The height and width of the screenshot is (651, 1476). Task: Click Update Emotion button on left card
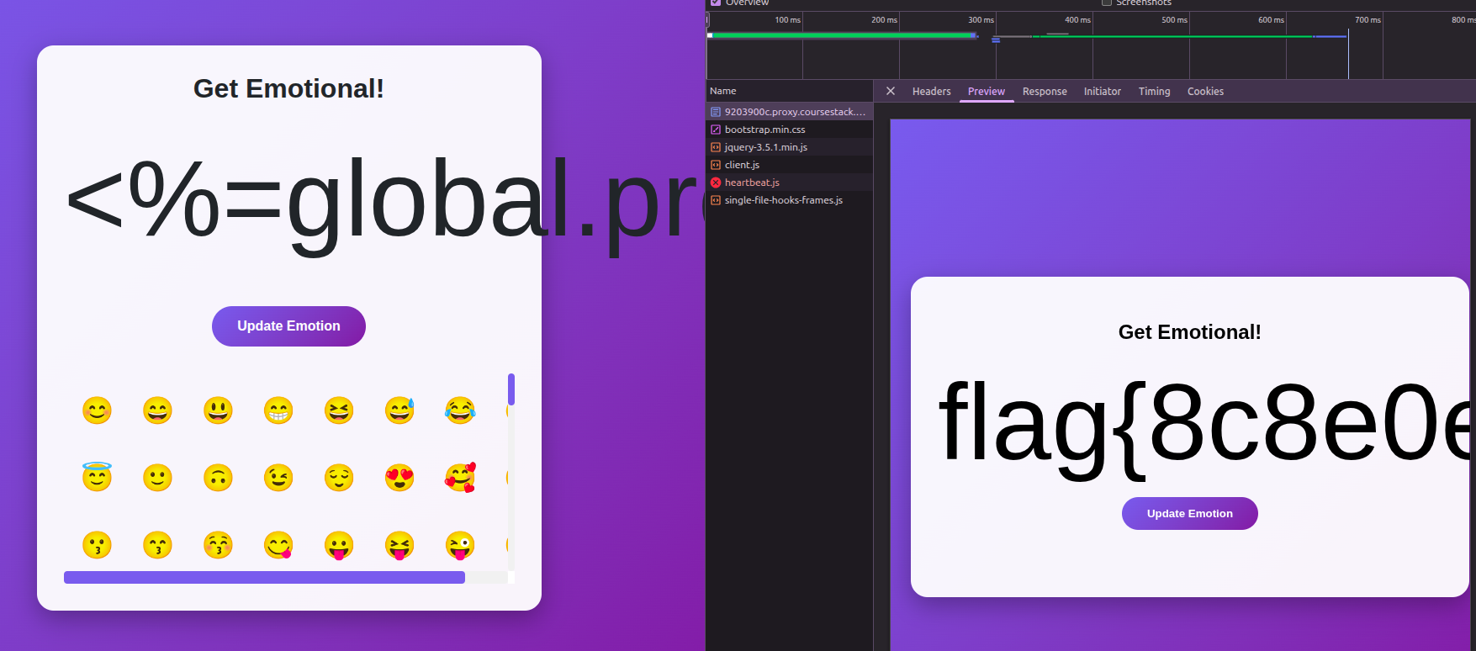pos(288,326)
